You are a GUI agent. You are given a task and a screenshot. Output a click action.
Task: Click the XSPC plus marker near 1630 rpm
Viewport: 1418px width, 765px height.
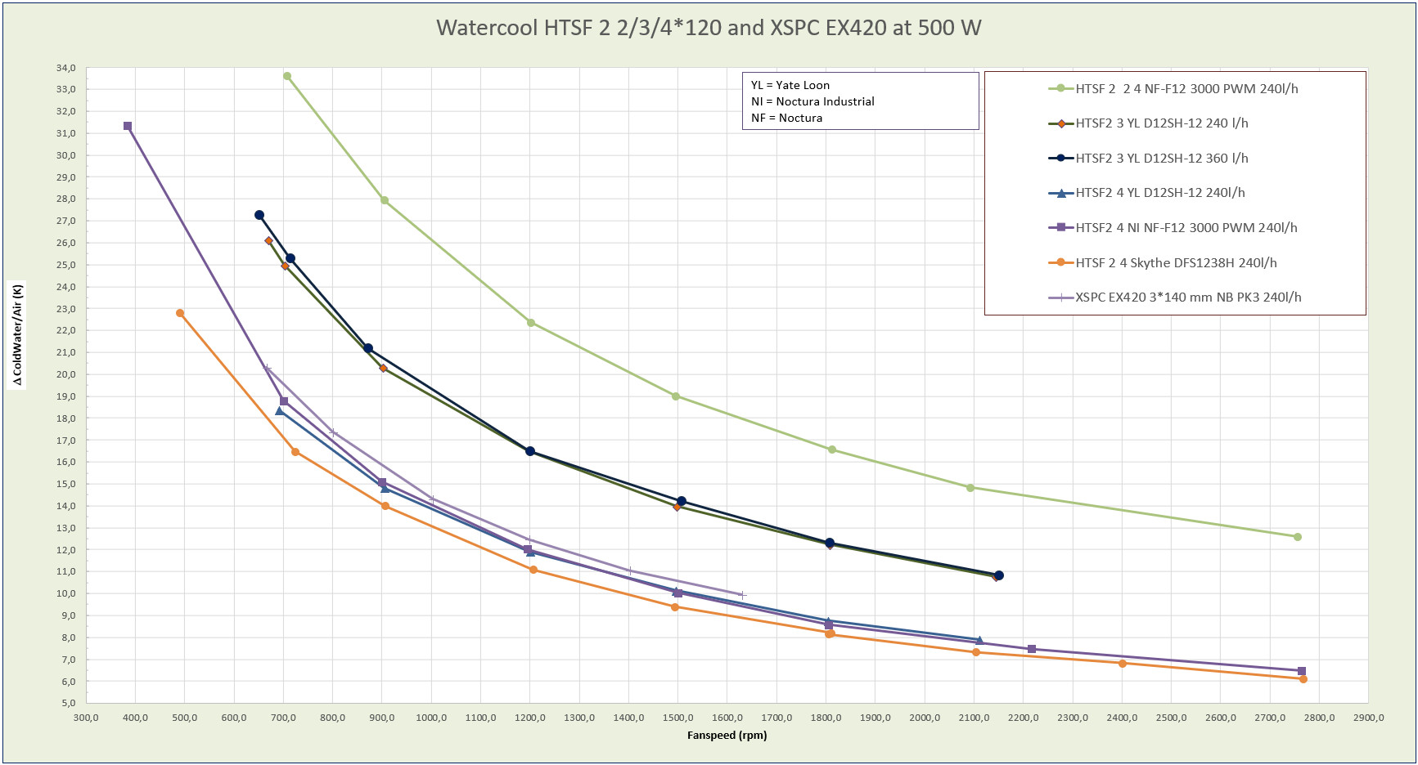[x=742, y=595]
